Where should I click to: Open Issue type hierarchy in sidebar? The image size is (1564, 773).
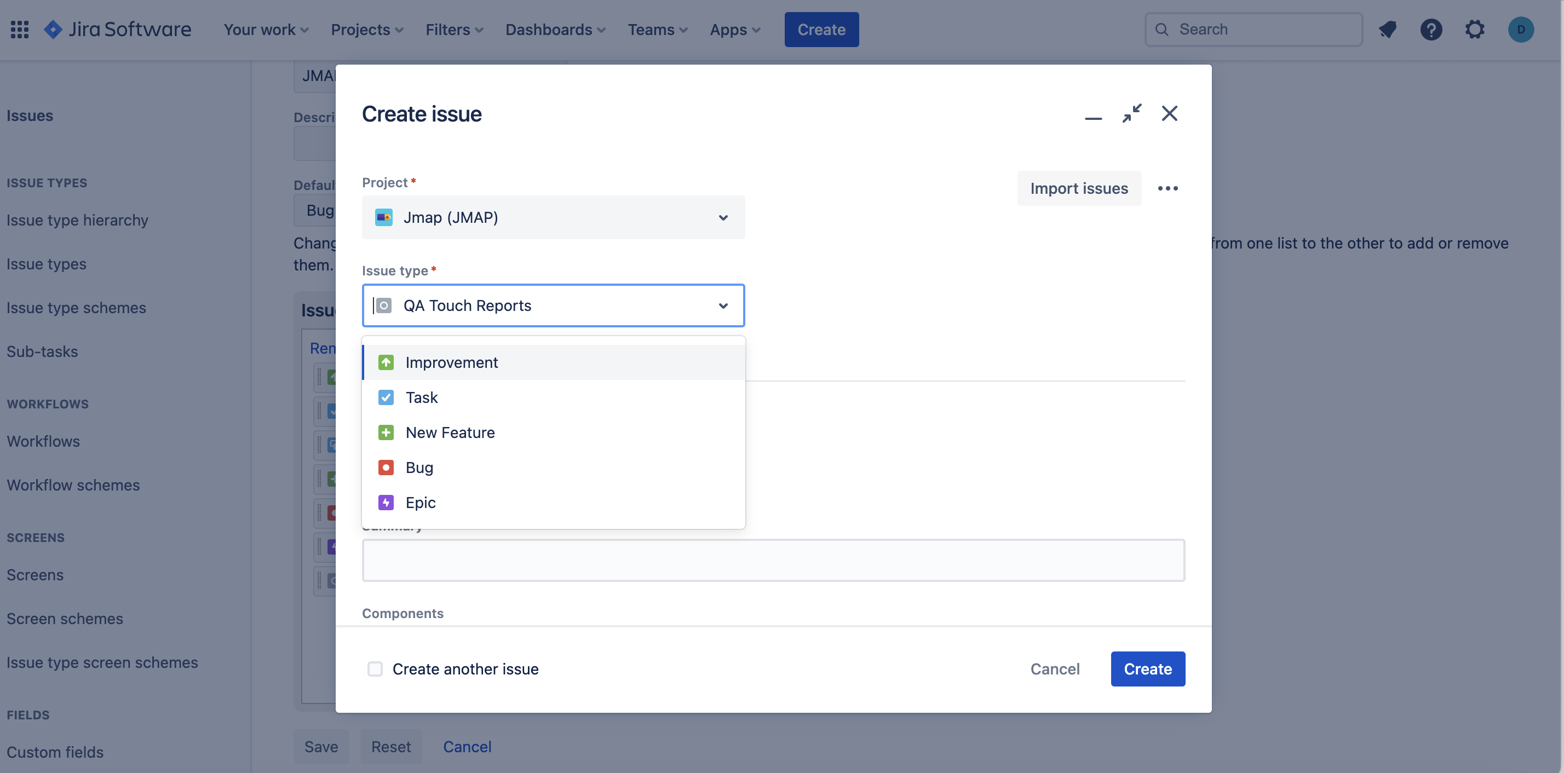(77, 220)
